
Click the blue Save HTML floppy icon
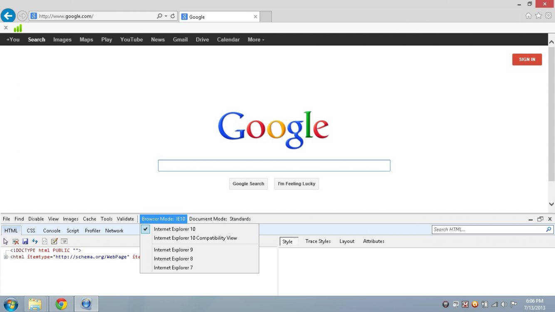pos(25,241)
